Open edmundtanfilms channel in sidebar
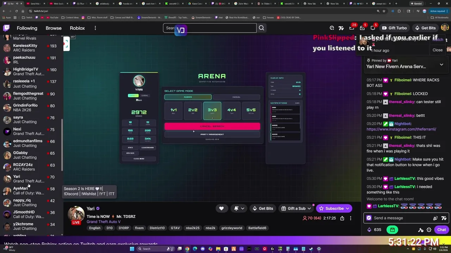Screen dimensions: 451x253 point(31,143)
